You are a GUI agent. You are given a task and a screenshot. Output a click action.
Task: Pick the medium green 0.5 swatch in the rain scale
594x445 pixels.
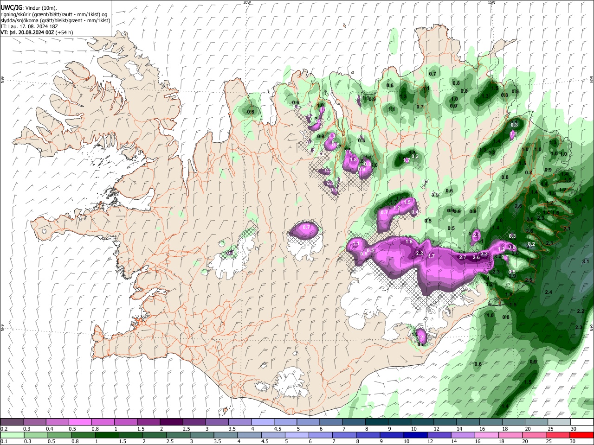pos(59,435)
